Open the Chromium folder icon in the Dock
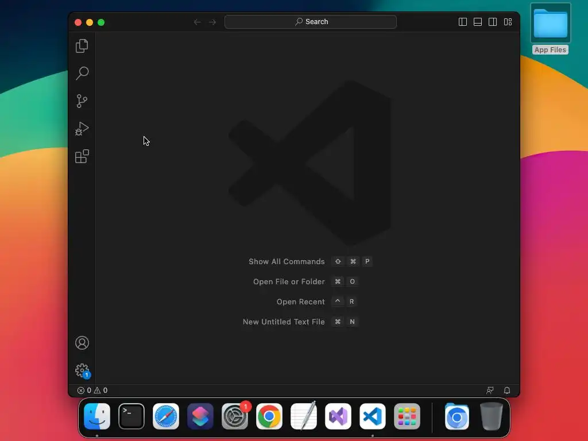The width and height of the screenshot is (588, 441). pyautogui.click(x=457, y=416)
